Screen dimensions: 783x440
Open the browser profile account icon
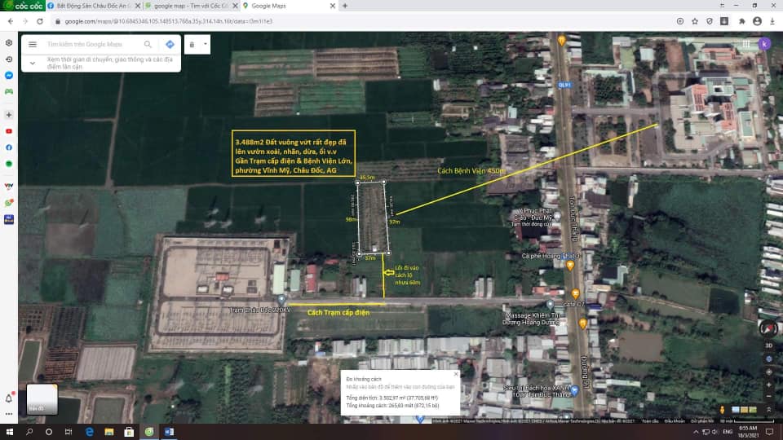click(x=757, y=21)
